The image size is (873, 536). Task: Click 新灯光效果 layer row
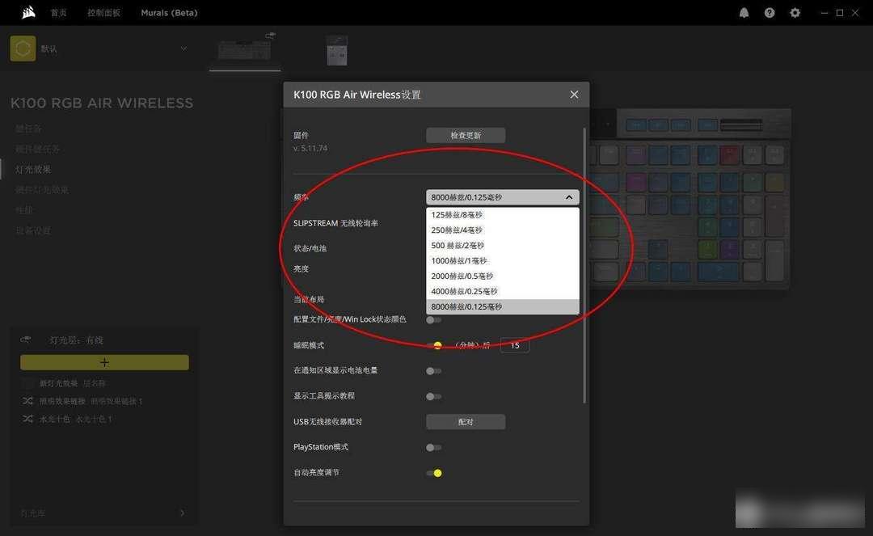[x=73, y=383]
